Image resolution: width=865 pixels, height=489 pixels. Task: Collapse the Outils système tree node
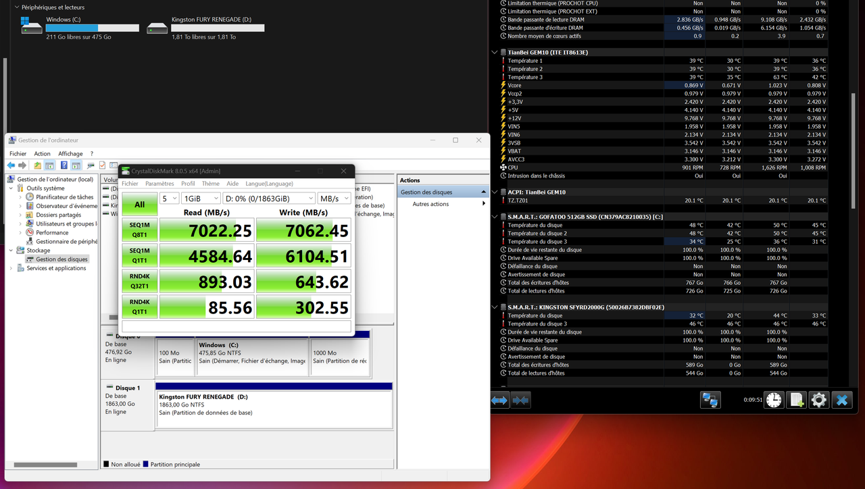11,188
